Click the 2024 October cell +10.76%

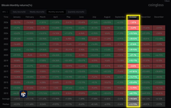click(x=133, y=33)
